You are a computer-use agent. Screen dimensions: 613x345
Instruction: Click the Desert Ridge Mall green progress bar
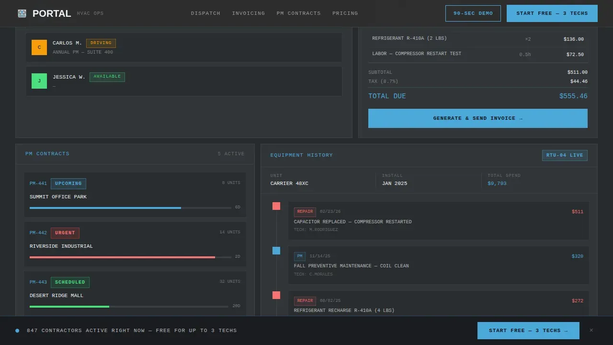coord(69,307)
